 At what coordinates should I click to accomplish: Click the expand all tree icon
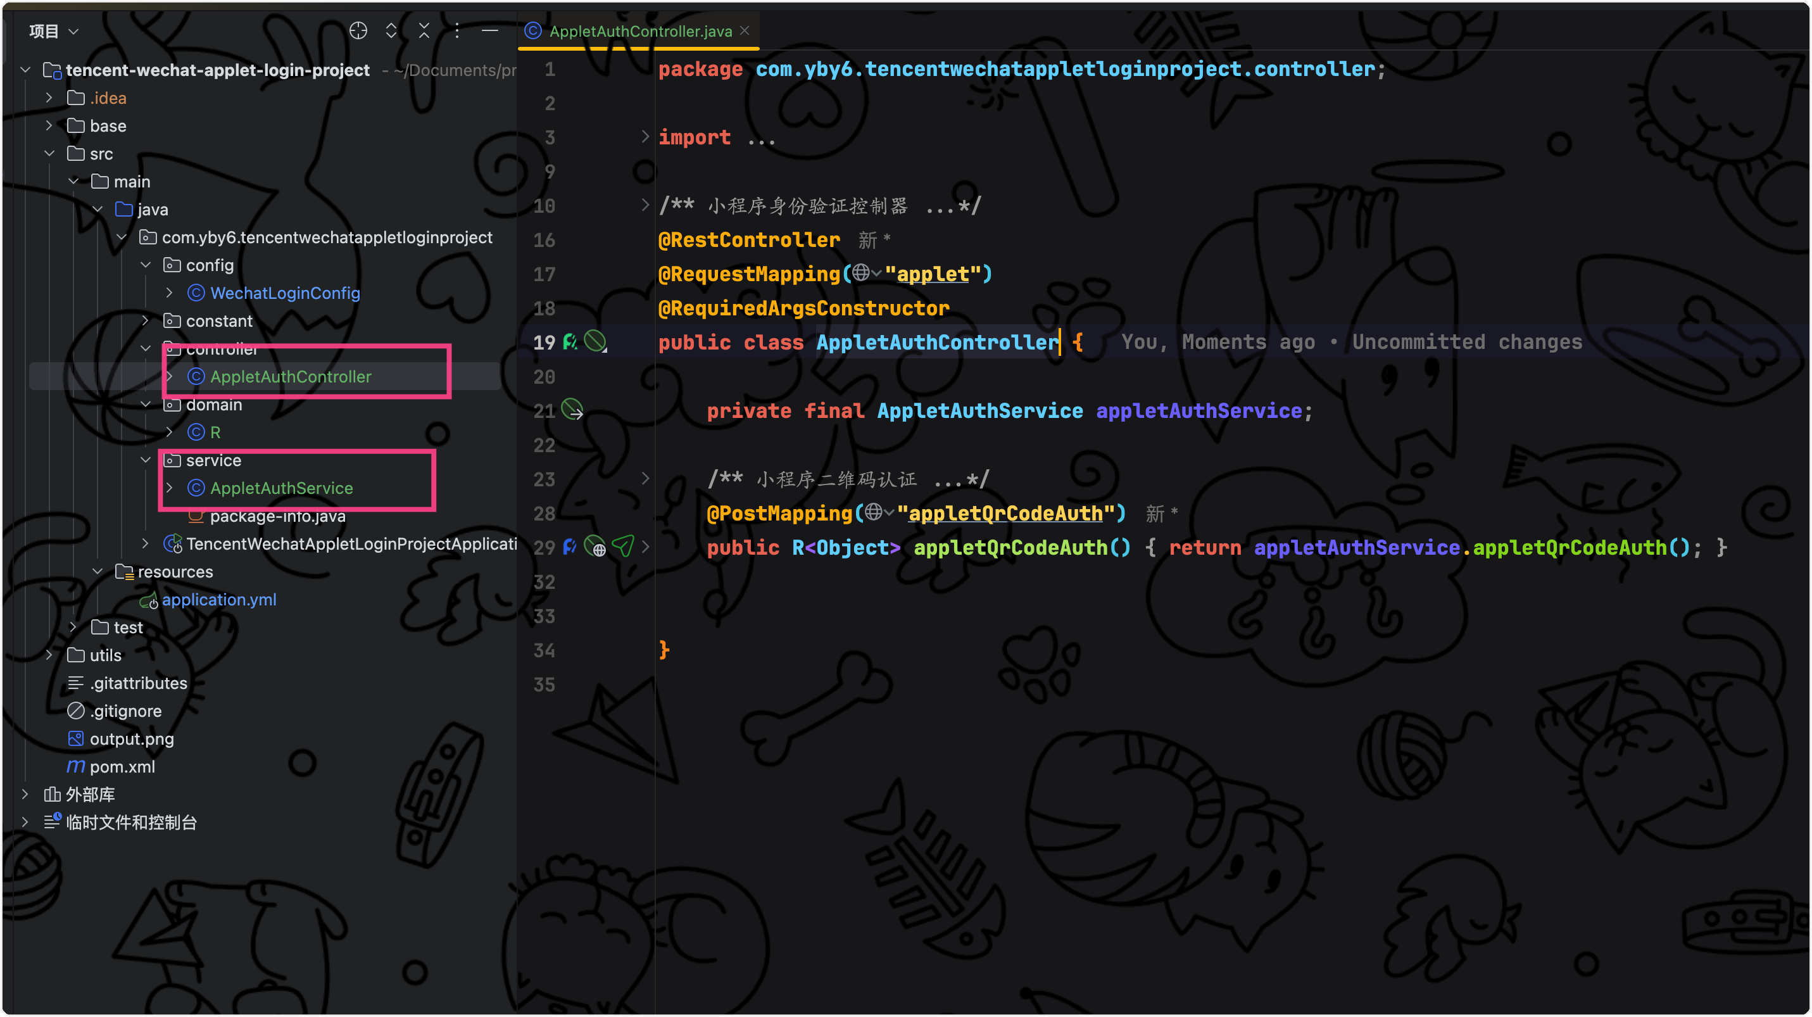tap(391, 31)
